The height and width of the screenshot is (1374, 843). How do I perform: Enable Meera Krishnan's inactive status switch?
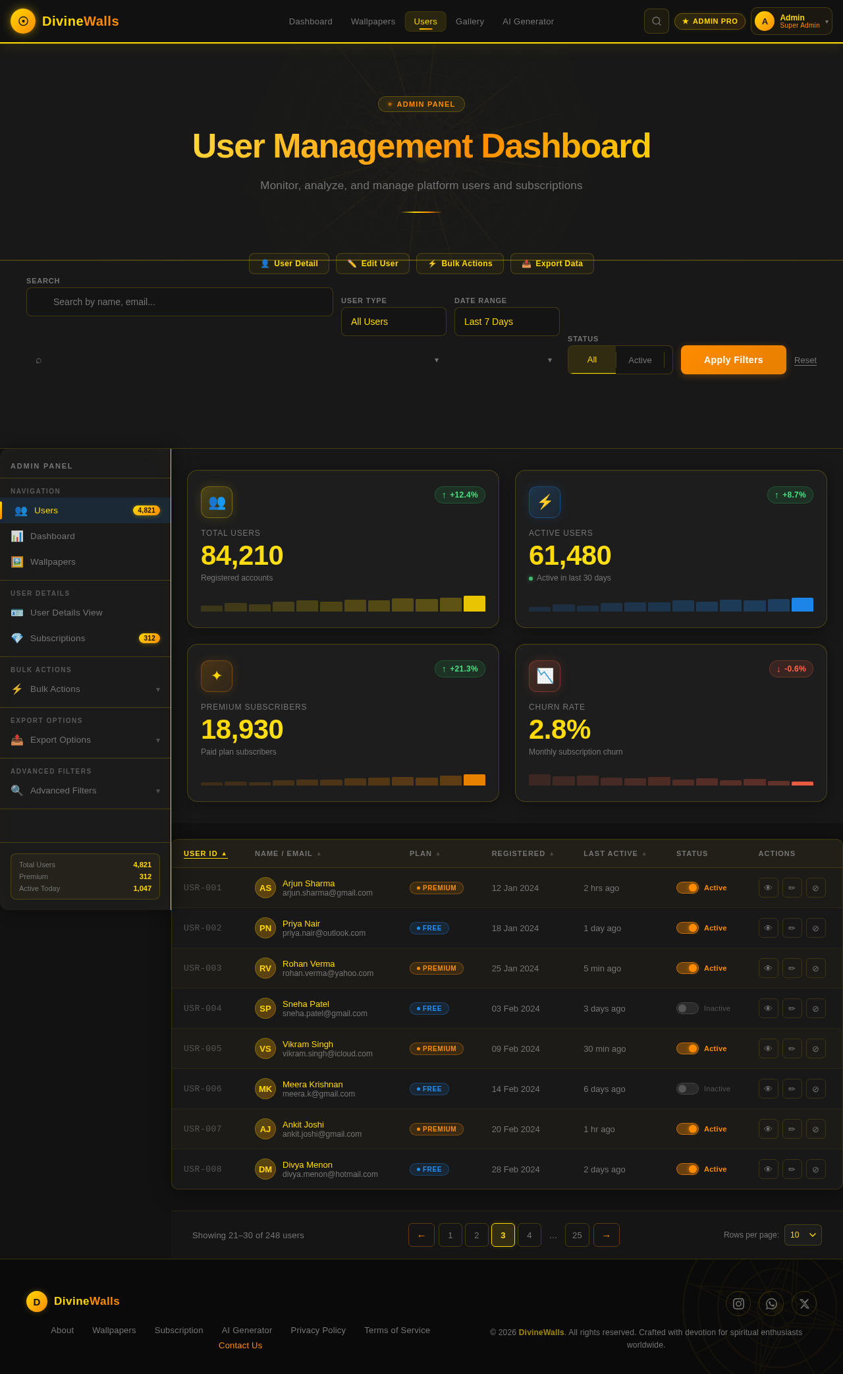[688, 1089]
